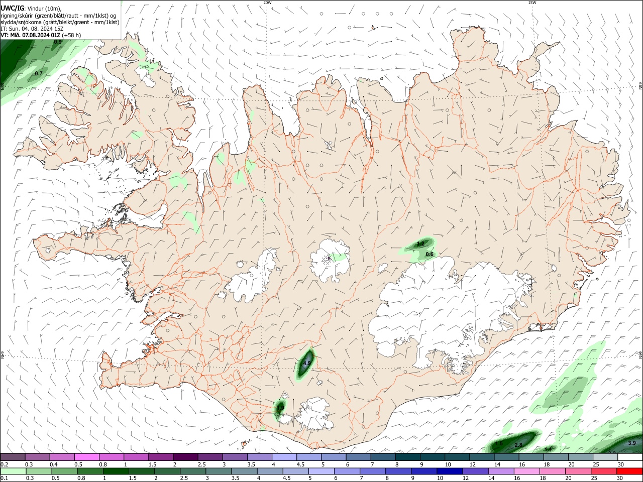Click the '0.2' label in upper legend row

pyautogui.click(x=4, y=464)
